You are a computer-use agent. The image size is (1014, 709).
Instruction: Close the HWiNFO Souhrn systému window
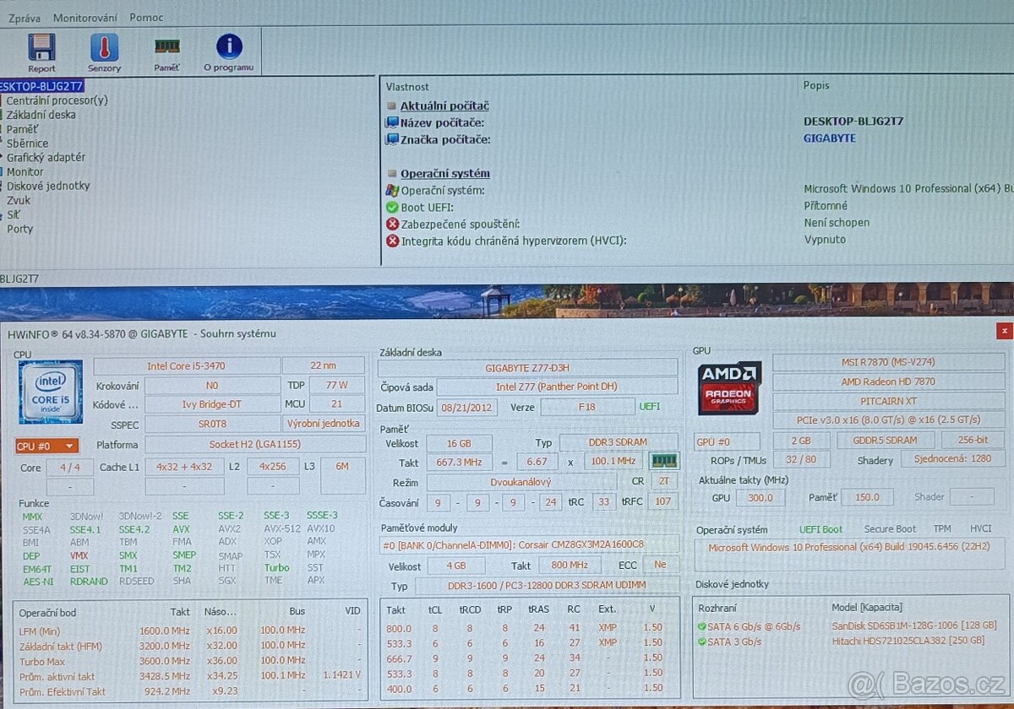point(1004,331)
